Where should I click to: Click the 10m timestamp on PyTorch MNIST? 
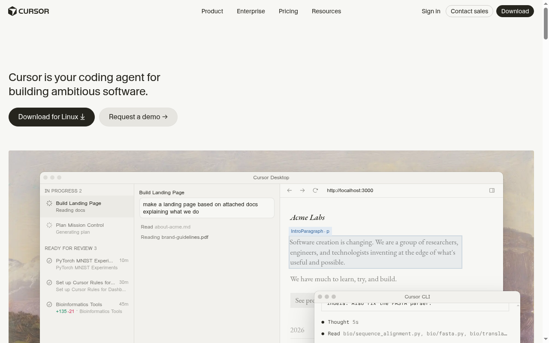tap(124, 261)
